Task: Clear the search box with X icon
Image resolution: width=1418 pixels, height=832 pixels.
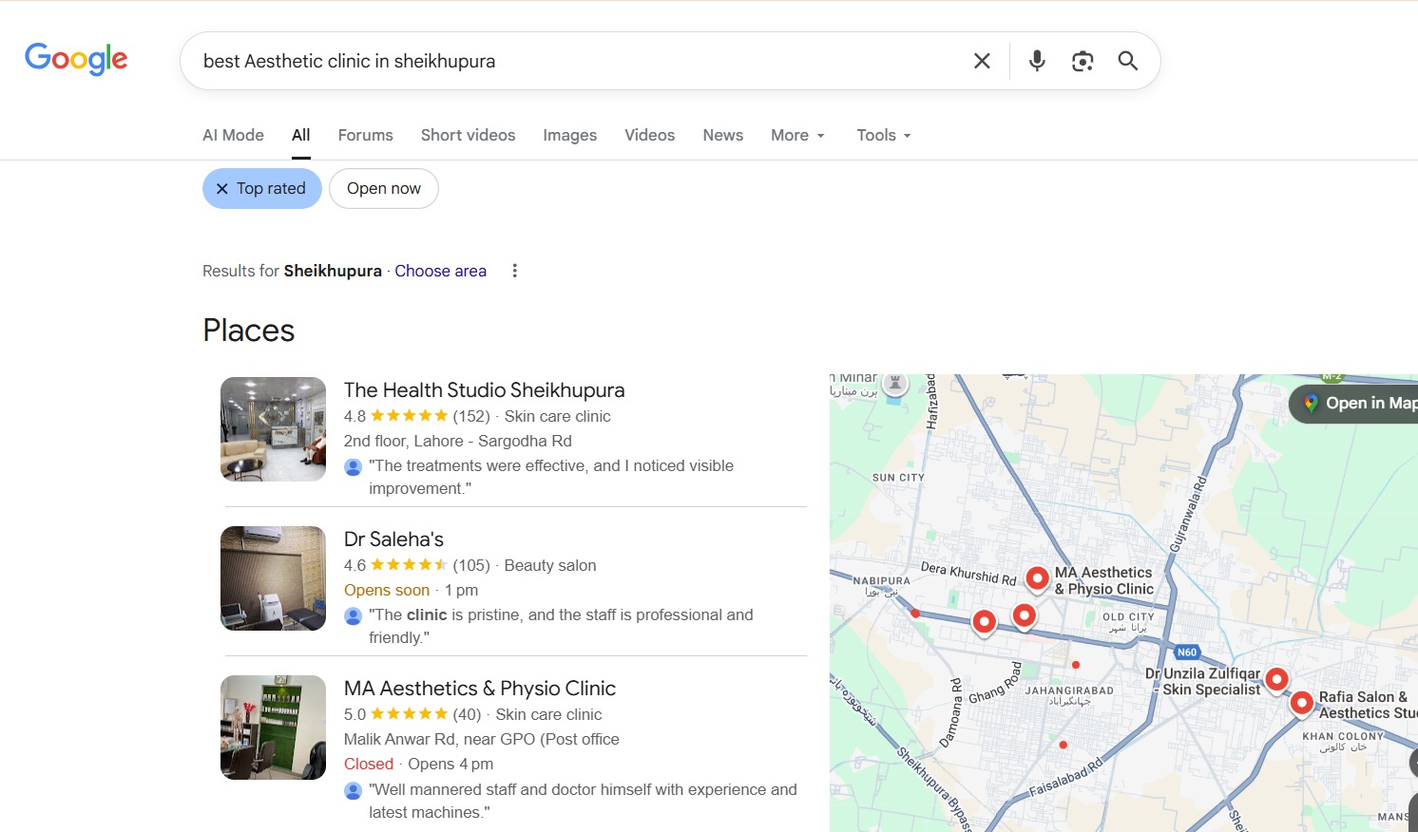Action: pyautogui.click(x=982, y=61)
